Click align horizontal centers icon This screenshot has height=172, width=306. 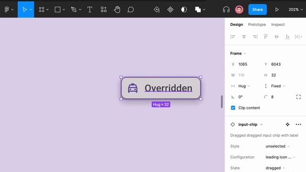coord(244,36)
